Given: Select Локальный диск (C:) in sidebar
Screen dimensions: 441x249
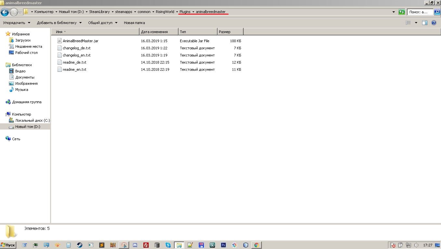Looking at the screenshot, I should click(32, 120).
